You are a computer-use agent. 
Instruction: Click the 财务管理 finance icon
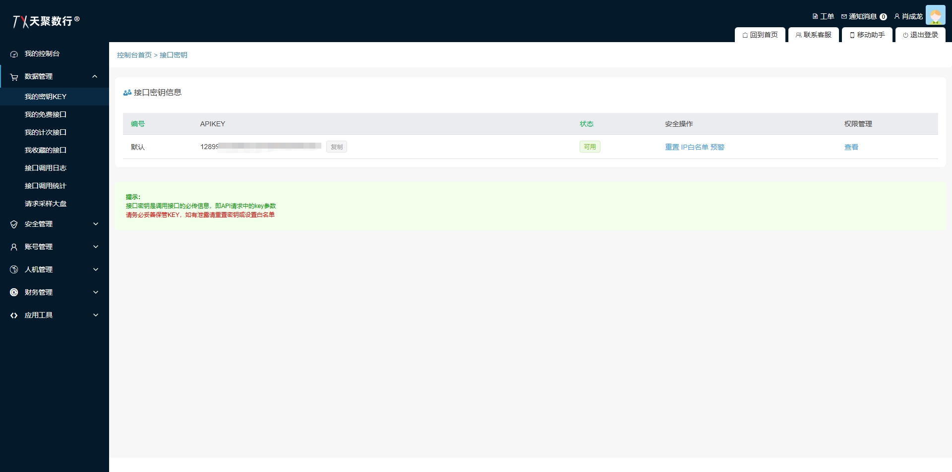pyautogui.click(x=14, y=293)
